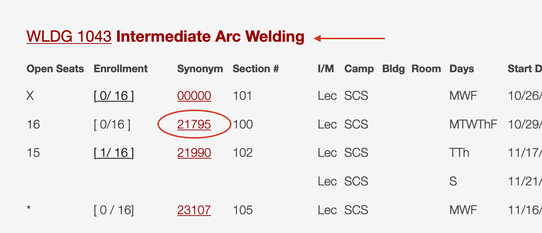This screenshot has width=542, height=233.
Task: Open the WLDG 1043 course link
Action: [69, 37]
